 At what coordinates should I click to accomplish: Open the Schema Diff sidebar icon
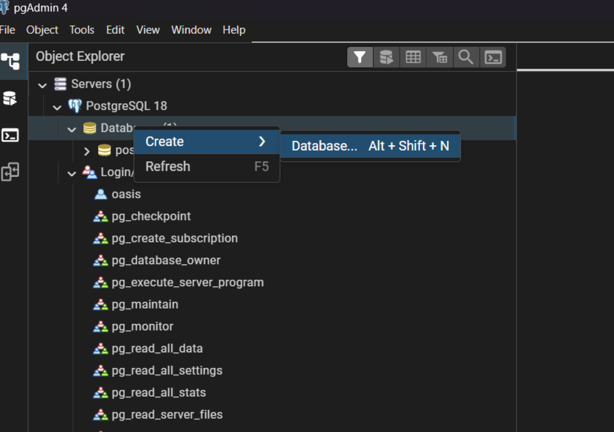click(x=10, y=172)
